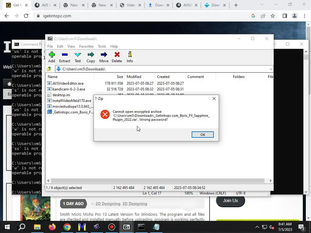Image resolution: width=311 pixels, height=233 pixels.
Task: Click the share page icon in Chrome
Action: coord(263,16)
